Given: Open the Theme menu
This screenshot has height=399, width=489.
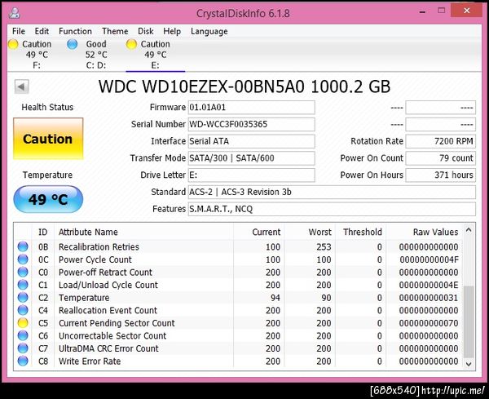Looking at the screenshot, I should coord(115,31).
